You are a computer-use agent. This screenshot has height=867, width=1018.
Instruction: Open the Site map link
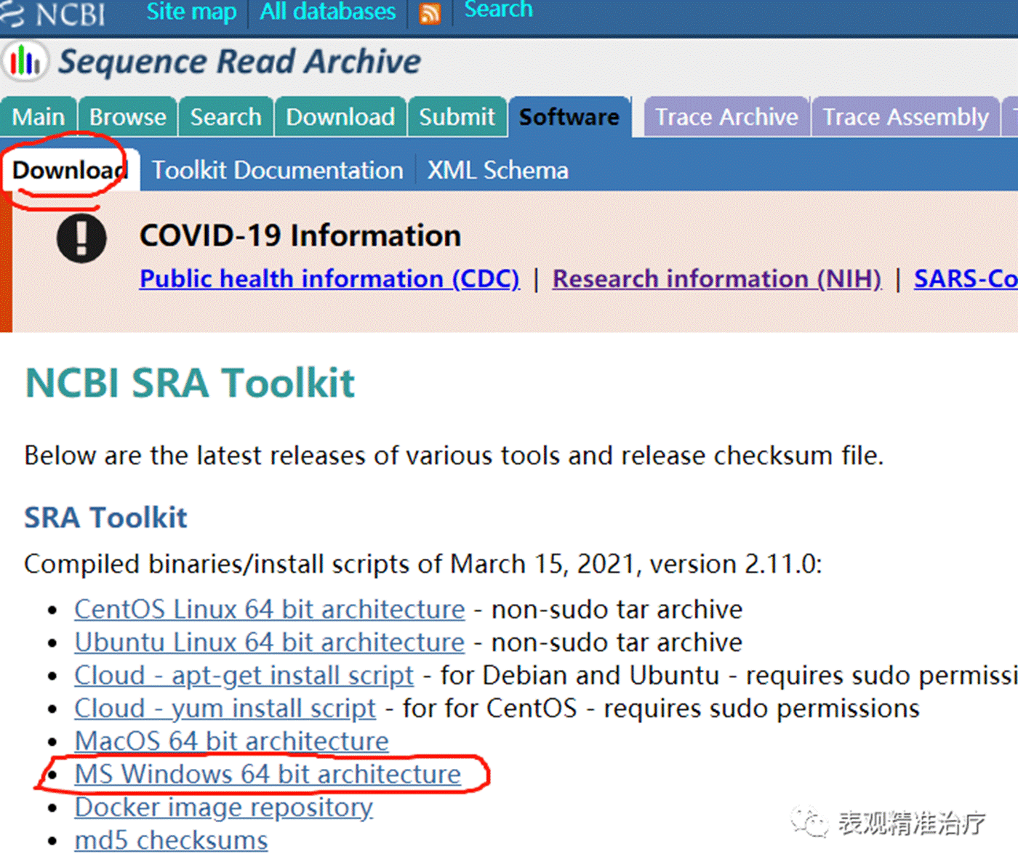pos(191,12)
